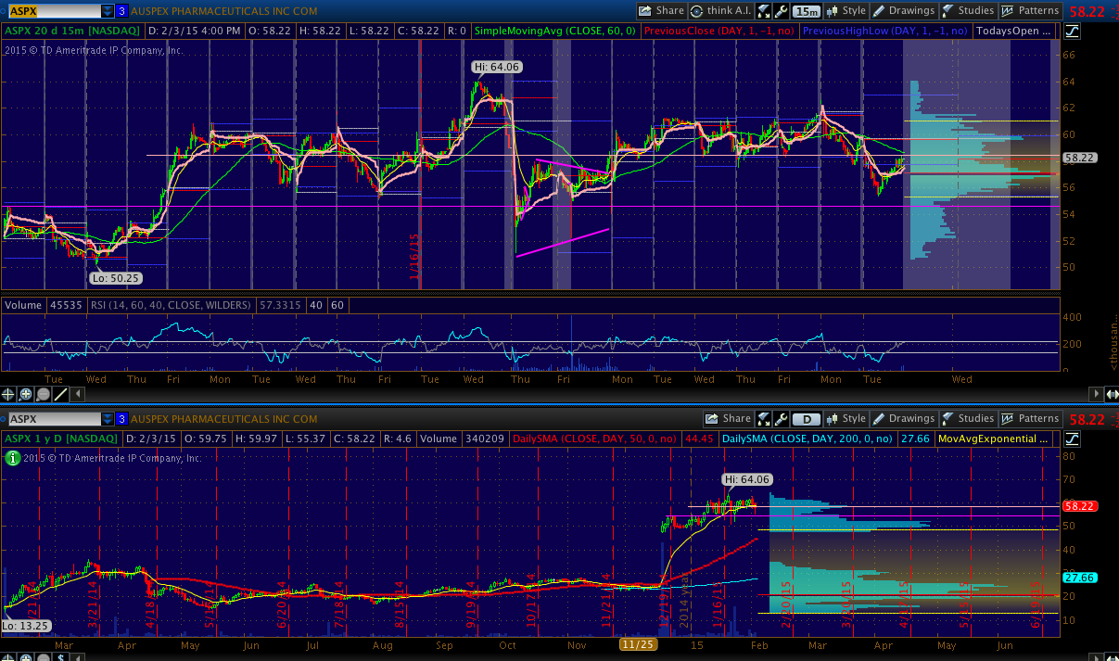Select DailySMA (CLOSE, DAY, 50, 0, no) label

pos(597,439)
